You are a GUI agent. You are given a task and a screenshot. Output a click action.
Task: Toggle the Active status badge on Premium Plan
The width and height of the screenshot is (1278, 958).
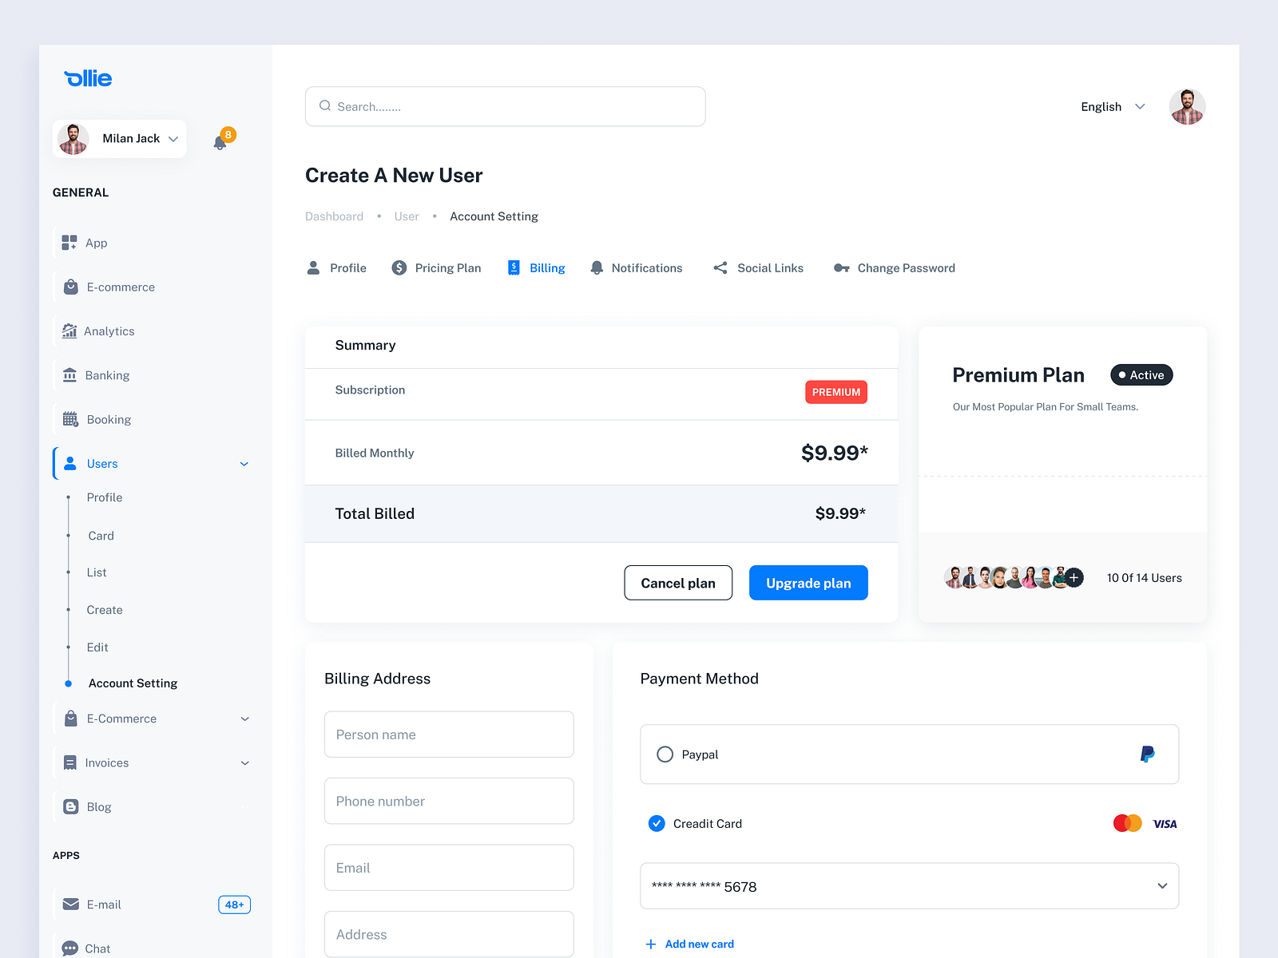click(1141, 374)
